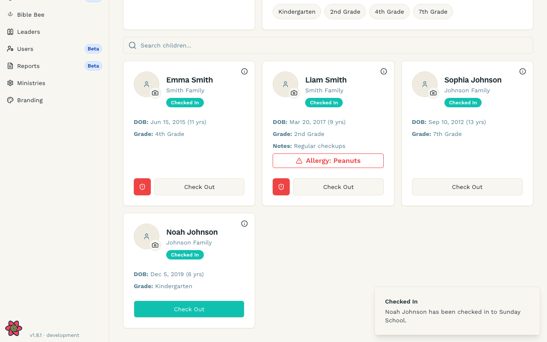The image size is (547, 342).
Task: Click camera icon on Sophia Johnson's avatar
Action: [433, 93]
